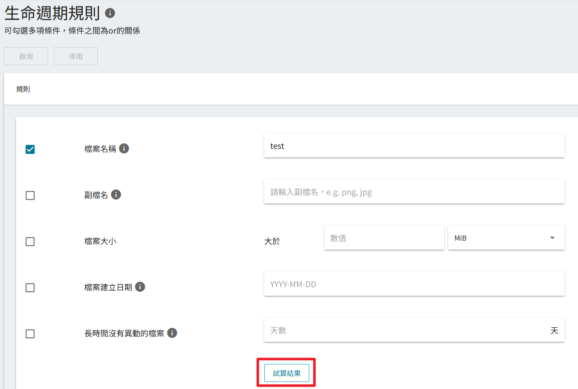Image resolution: width=578 pixels, height=389 pixels.
Task: Open the MiB unit dropdown
Action: (506, 238)
